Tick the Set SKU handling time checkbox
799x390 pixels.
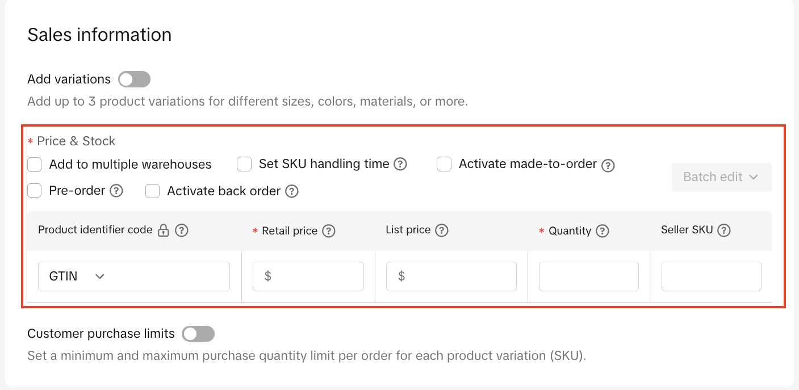coord(244,165)
